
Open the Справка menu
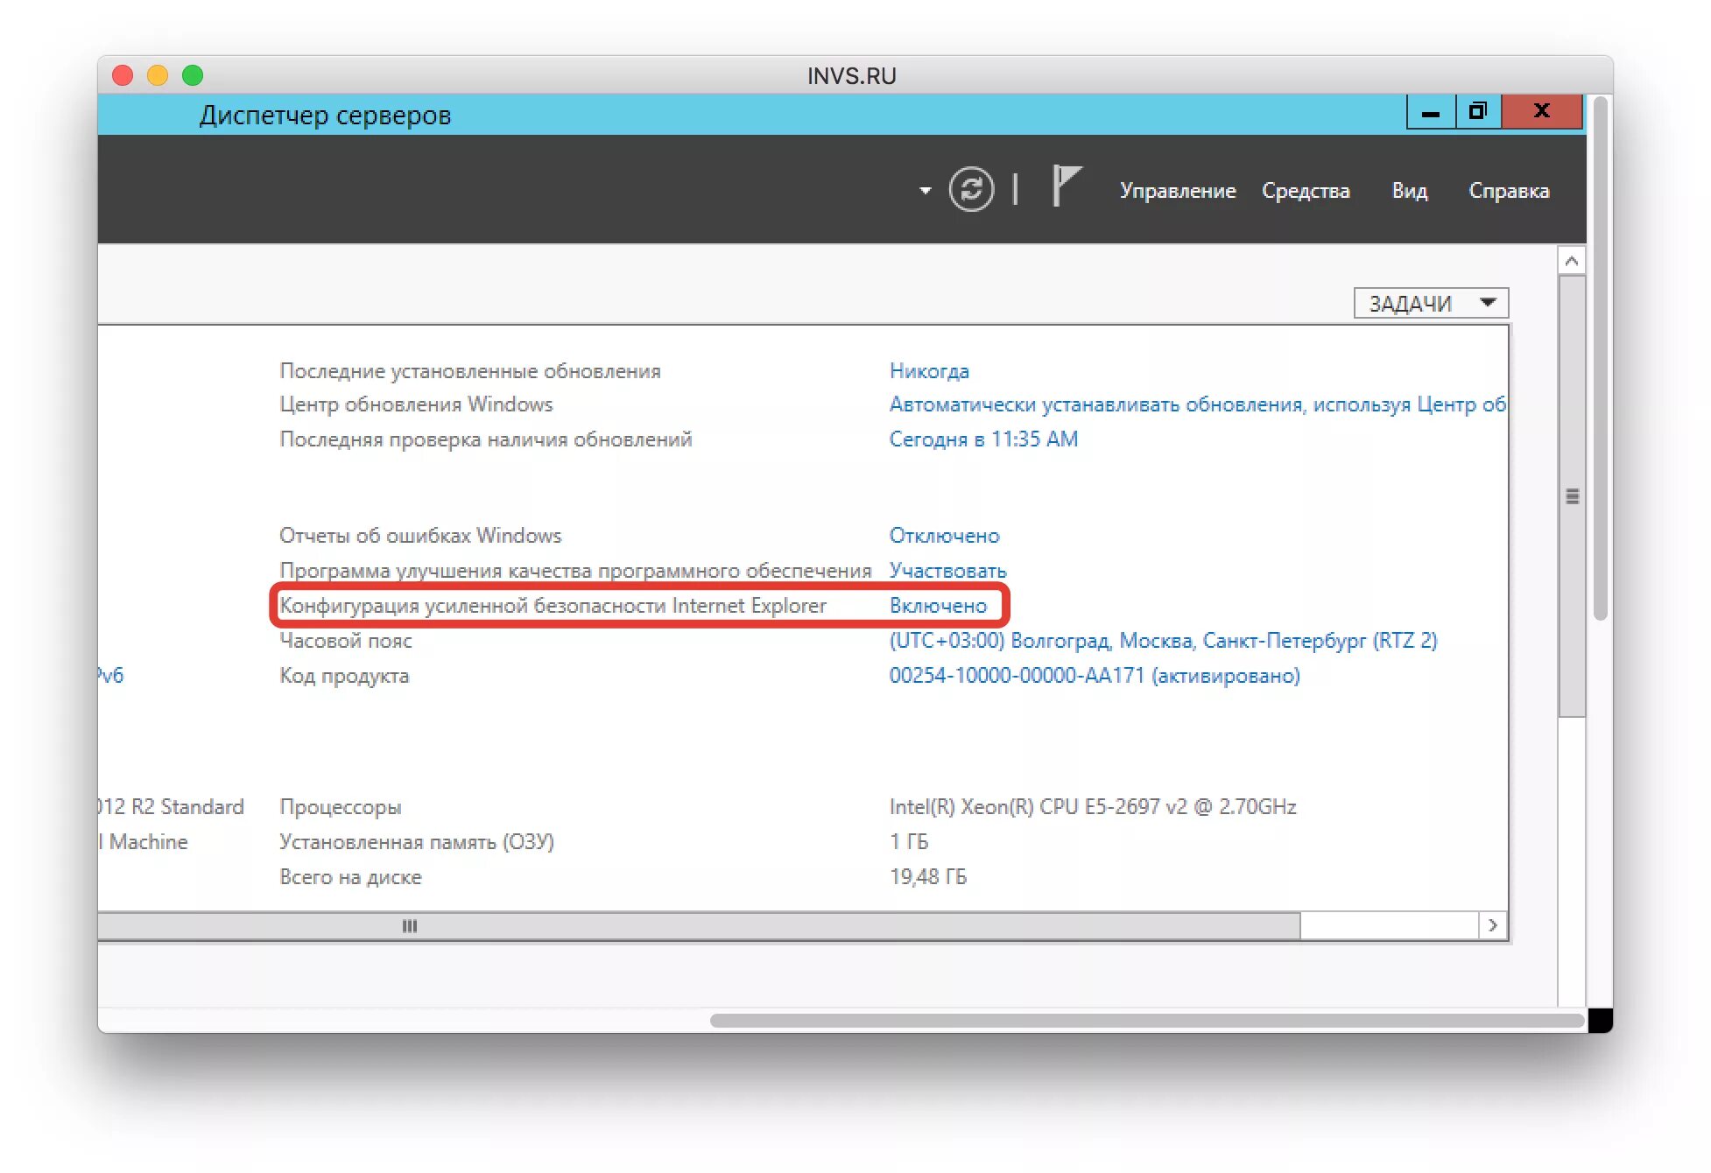click(1509, 191)
